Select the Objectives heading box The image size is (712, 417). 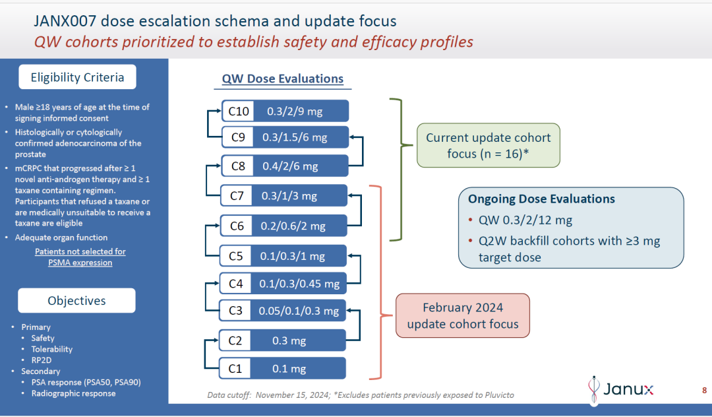tap(76, 301)
